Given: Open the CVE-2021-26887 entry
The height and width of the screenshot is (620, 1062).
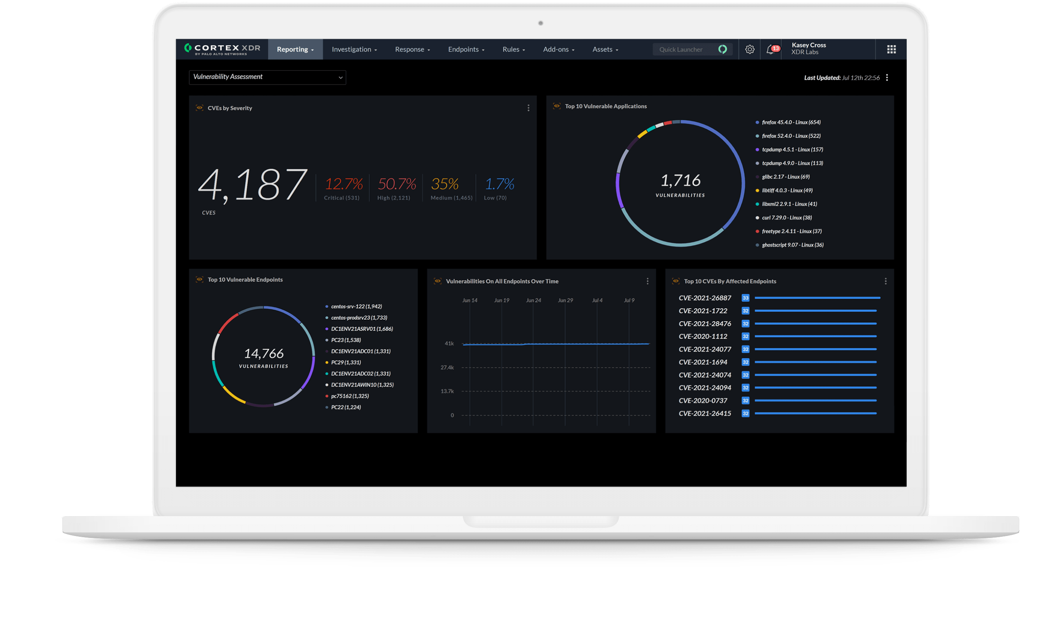Looking at the screenshot, I should pyautogui.click(x=705, y=298).
